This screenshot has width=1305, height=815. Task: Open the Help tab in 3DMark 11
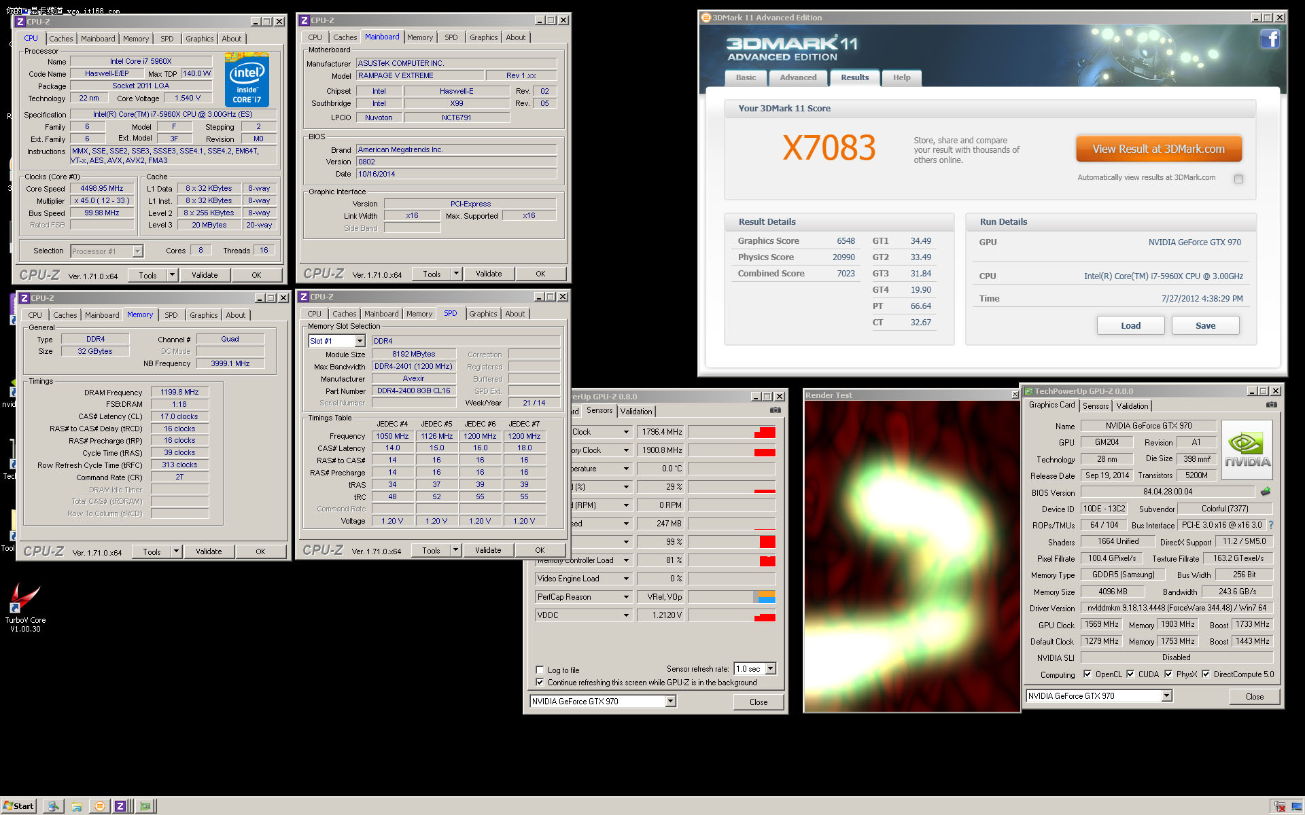[x=901, y=77]
